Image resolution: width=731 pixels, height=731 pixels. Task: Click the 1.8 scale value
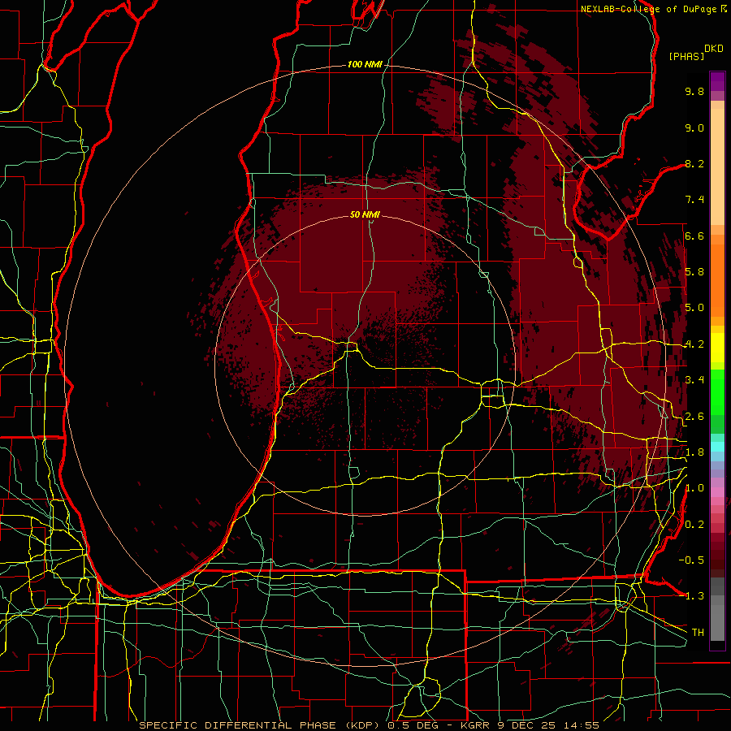tap(694, 452)
